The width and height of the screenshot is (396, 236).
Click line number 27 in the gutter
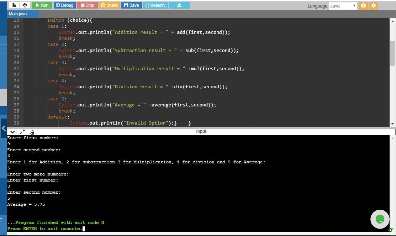[x=16, y=105]
